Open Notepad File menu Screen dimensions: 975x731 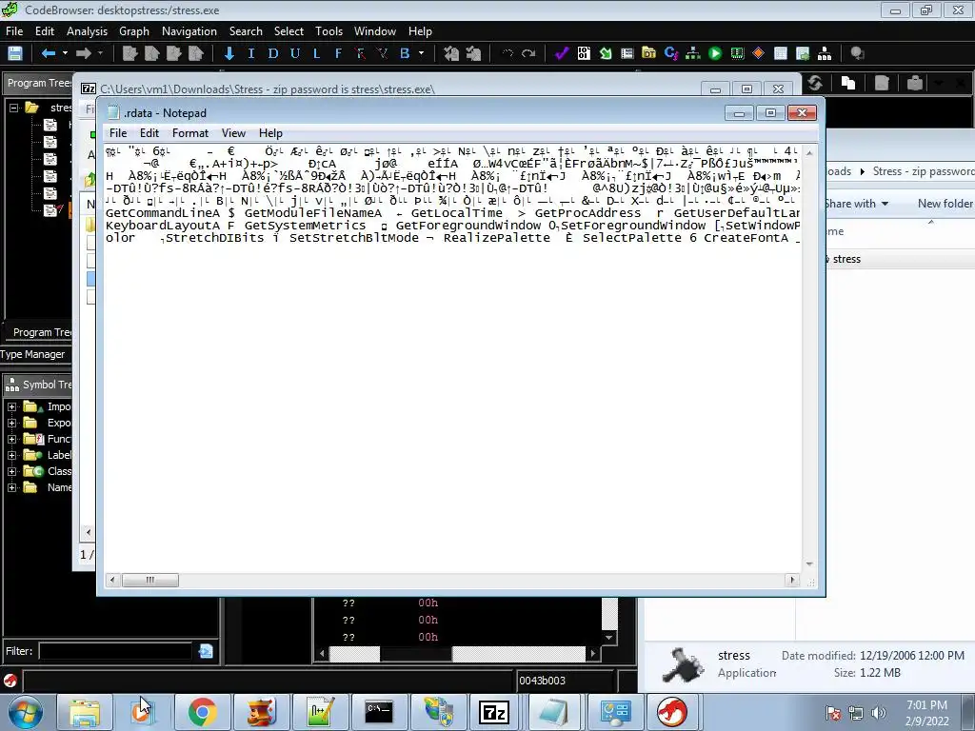point(118,133)
